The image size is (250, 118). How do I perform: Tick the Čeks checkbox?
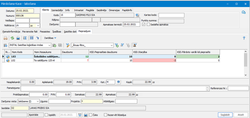point(91,115)
